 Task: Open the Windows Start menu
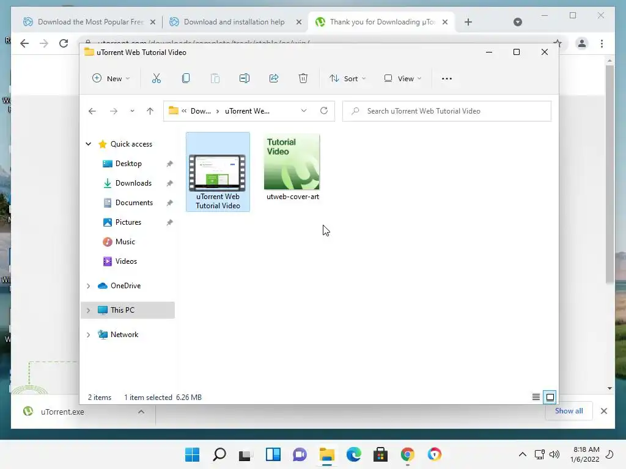[192, 454]
